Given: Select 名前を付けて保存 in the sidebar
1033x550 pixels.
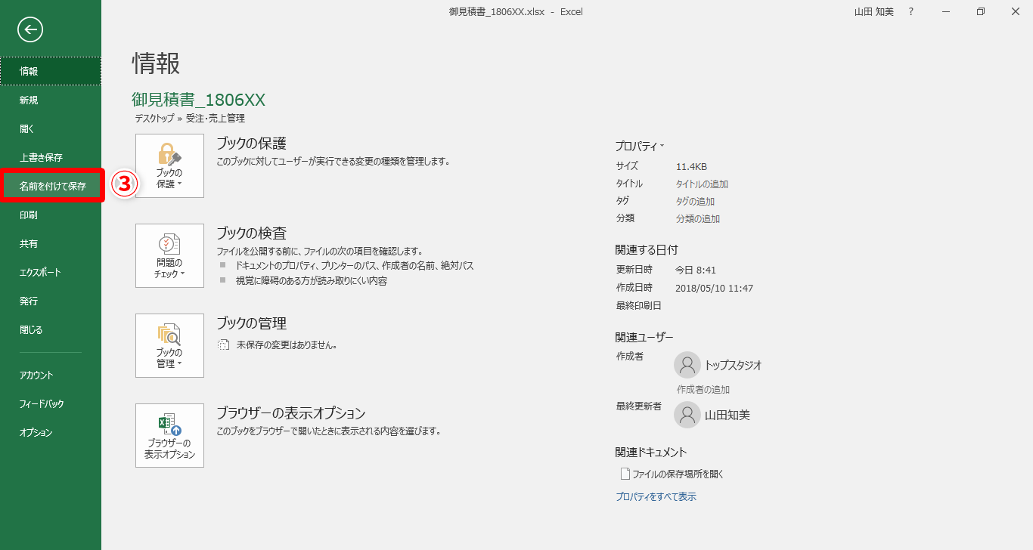Looking at the screenshot, I should pos(51,186).
